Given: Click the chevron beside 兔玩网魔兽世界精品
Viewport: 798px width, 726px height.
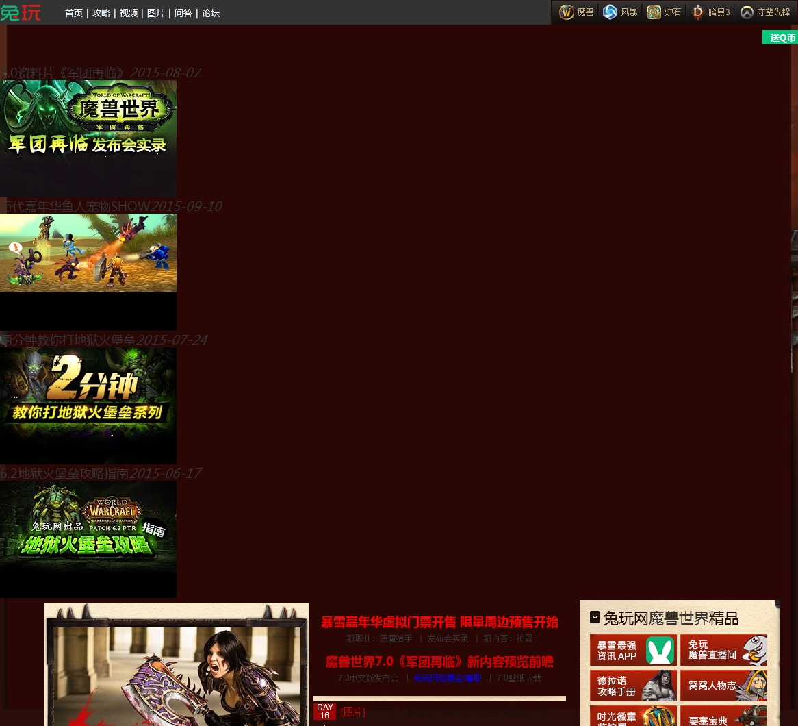Looking at the screenshot, I should (x=595, y=618).
